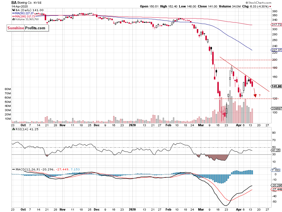Click the blue MA(50) legend line marker
Viewport: 282px width, 212px height.
(x=13, y=13)
